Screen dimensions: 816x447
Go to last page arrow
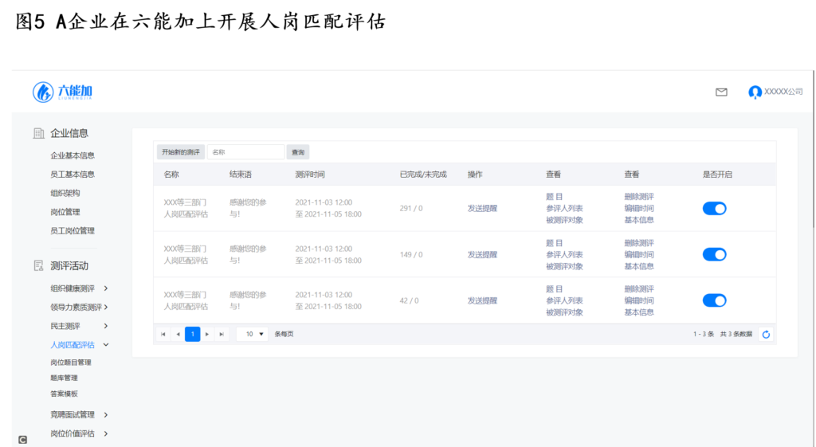click(x=222, y=334)
